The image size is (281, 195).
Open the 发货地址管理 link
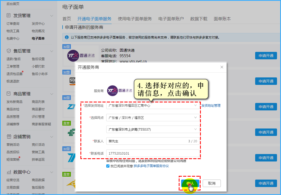coord(211,105)
